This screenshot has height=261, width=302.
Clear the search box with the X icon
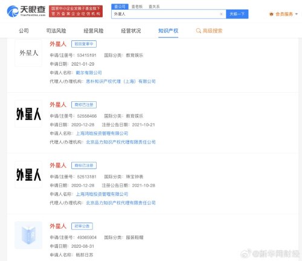pos(221,14)
